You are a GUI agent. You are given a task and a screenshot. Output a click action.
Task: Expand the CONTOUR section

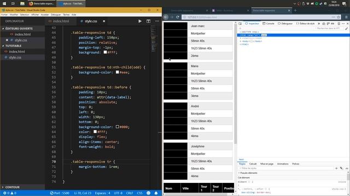12,187
